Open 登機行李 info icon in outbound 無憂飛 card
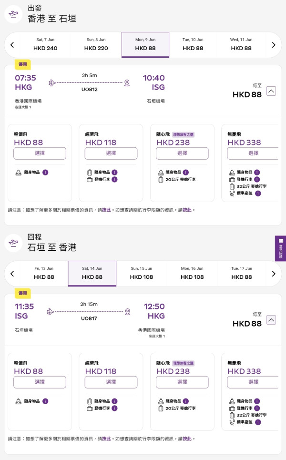This screenshot has height=460, width=286. (257, 180)
